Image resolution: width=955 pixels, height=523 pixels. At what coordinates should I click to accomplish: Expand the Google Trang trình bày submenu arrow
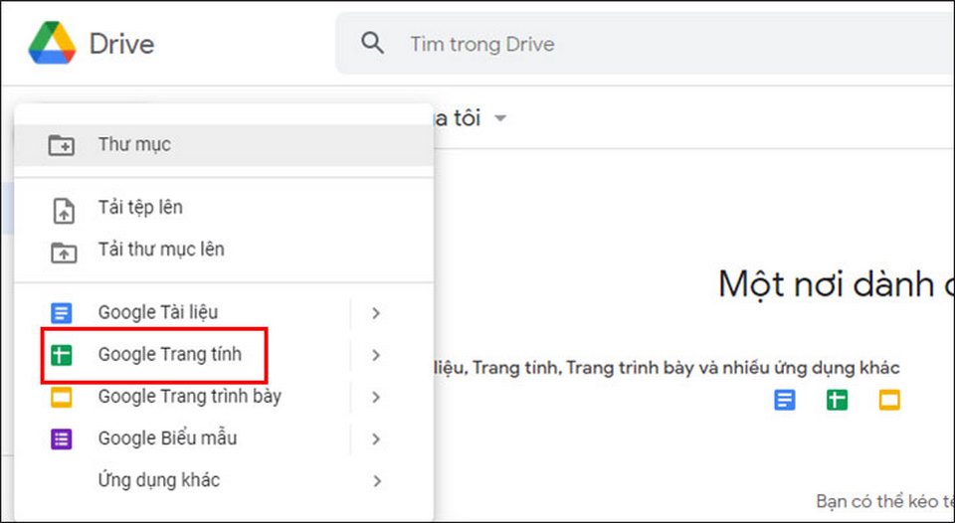coord(375,398)
